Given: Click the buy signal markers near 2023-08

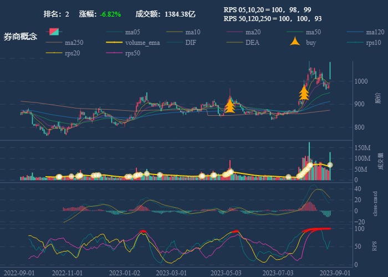Looking at the screenshot, I should click(x=304, y=93).
